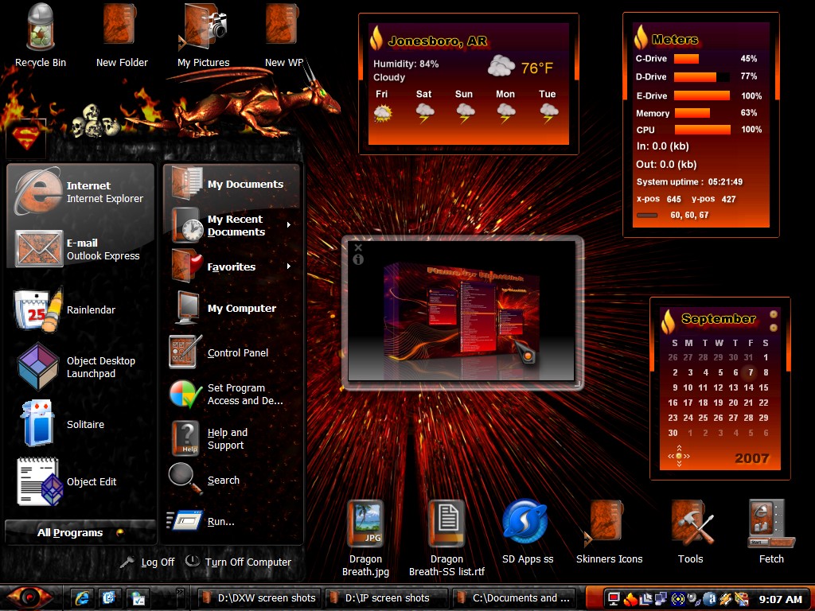Open the SD Apps ss shortcut
This screenshot has height=611, width=815.
tap(527, 532)
